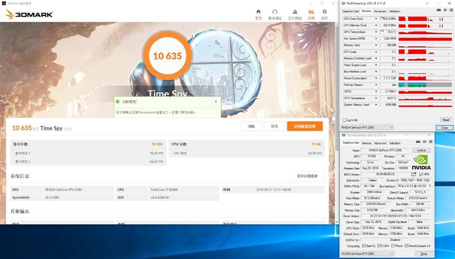455x259 pixels.
Task: Open the System Memory Used sensor dropdown
Action: (x=376, y=105)
